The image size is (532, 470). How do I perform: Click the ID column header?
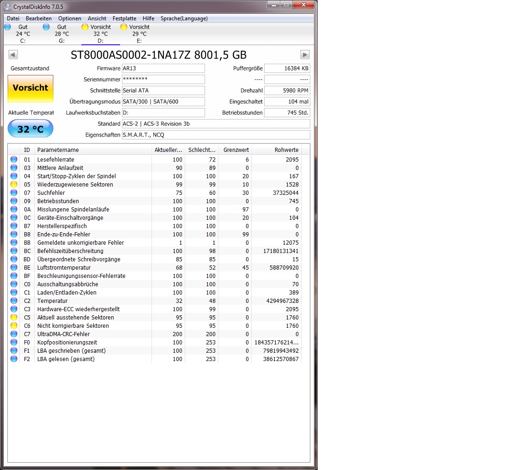click(27, 150)
